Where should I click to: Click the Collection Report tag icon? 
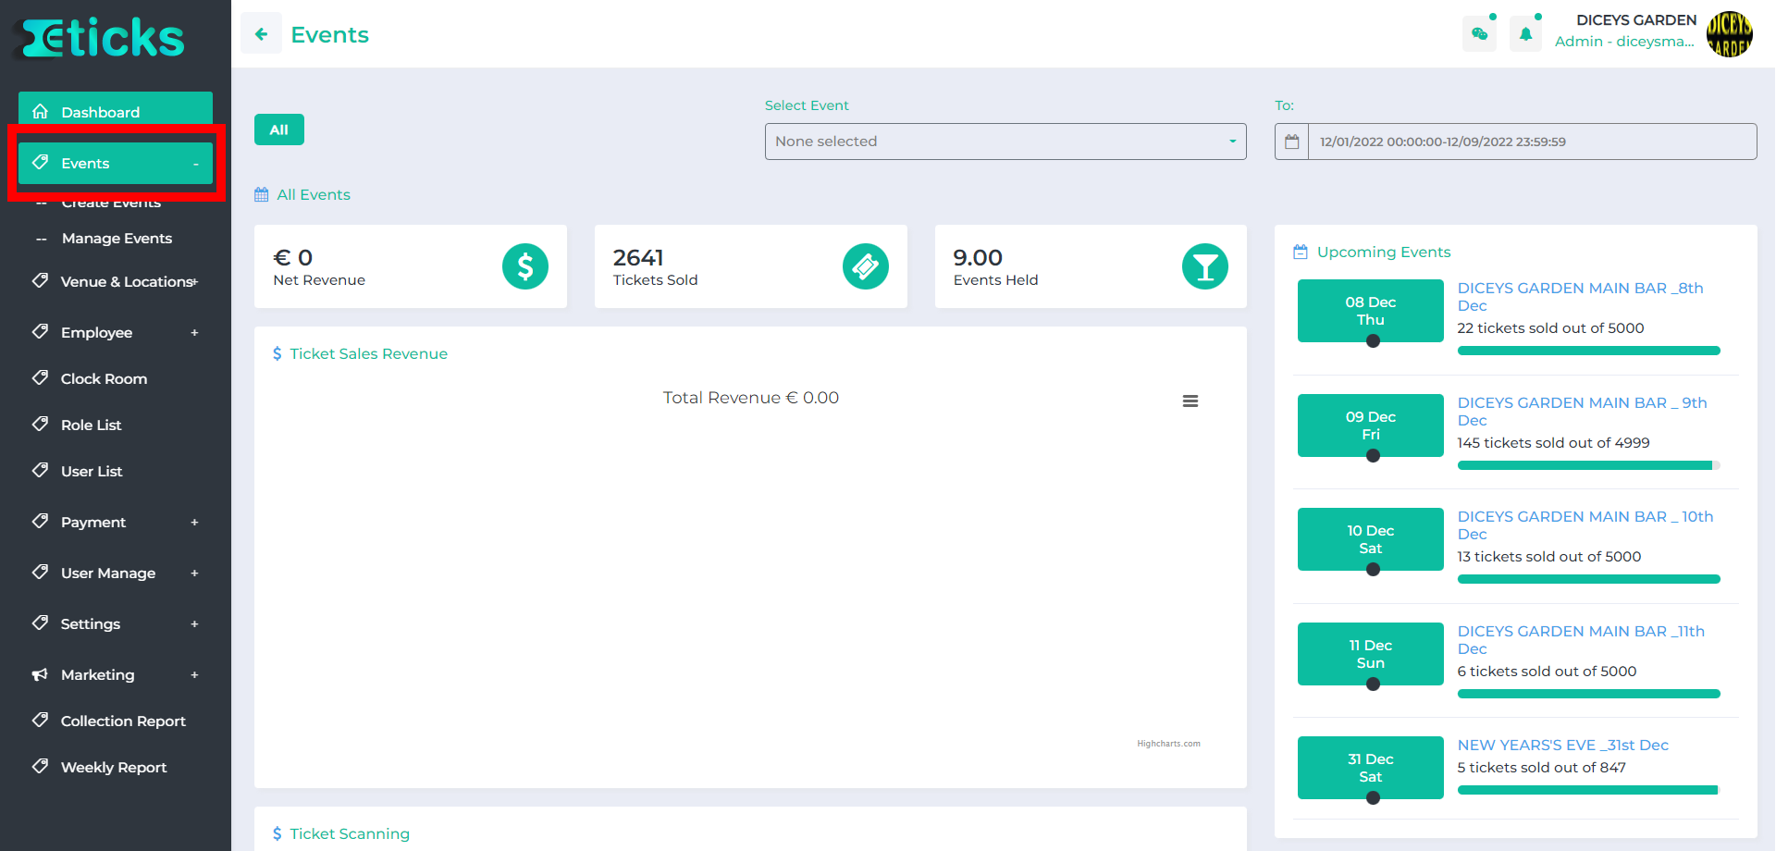pyautogui.click(x=40, y=720)
